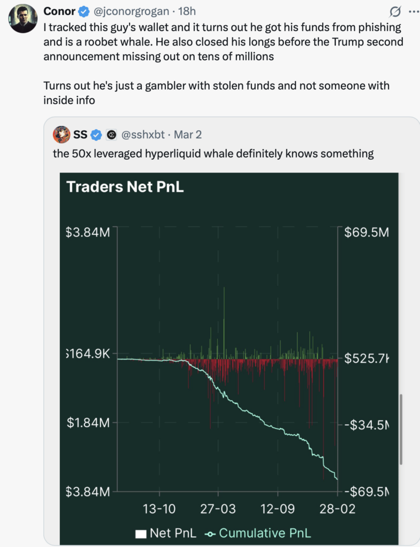Viewport: 420px width, 547px height.
Task: Click the 18h tweet timestamp
Action: click(186, 11)
